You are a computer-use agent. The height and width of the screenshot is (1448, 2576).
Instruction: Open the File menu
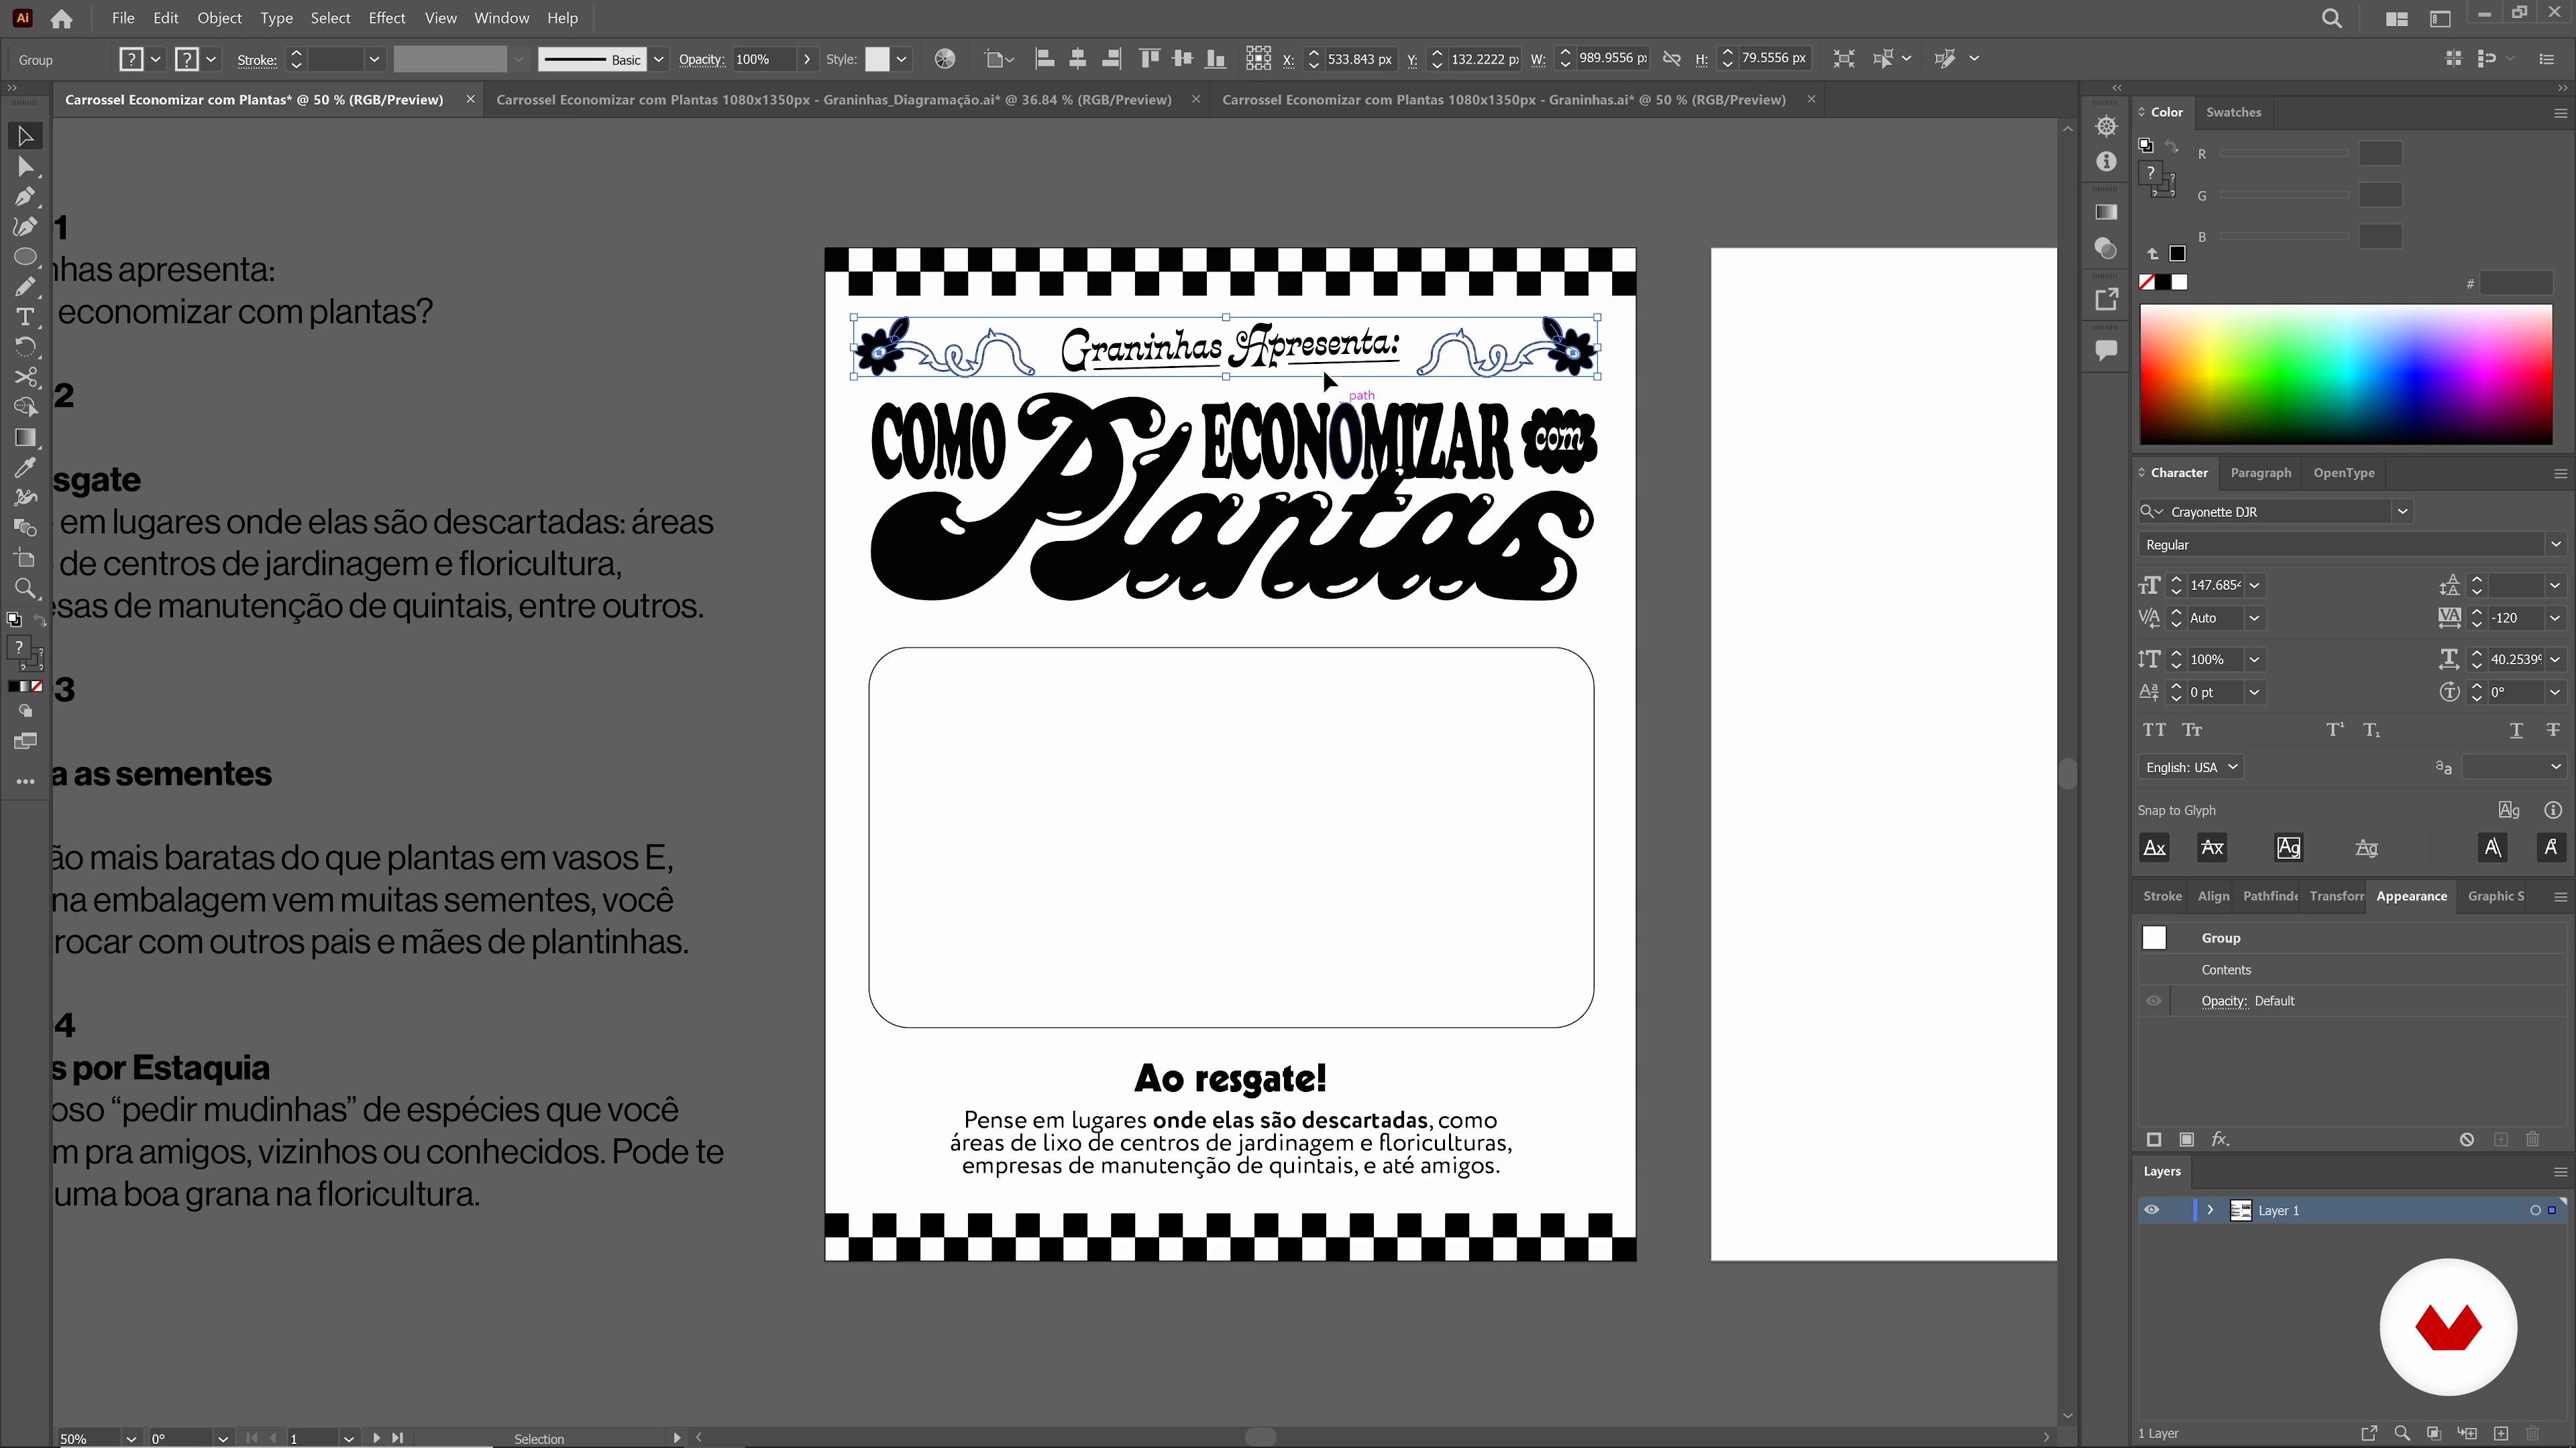pyautogui.click(x=122, y=18)
